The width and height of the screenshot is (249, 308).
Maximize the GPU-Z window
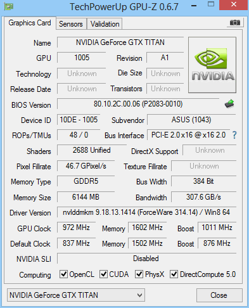211,4
